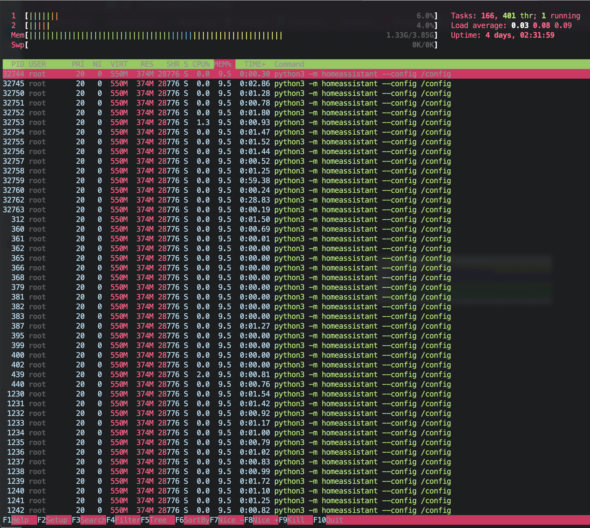The height and width of the screenshot is (528, 590).
Task: Select process row PID 387
Action: (296, 326)
